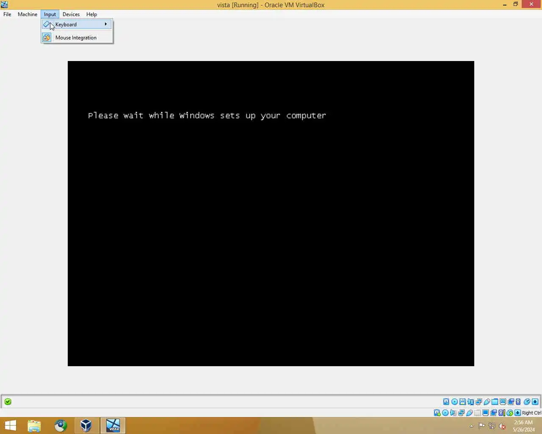Click recording indicator in top status row

pos(511,401)
